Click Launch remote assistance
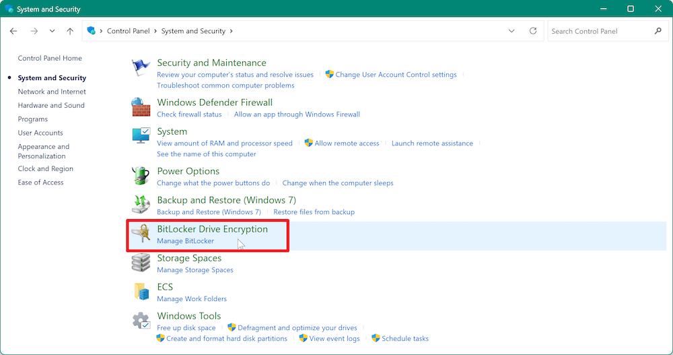 tap(432, 143)
